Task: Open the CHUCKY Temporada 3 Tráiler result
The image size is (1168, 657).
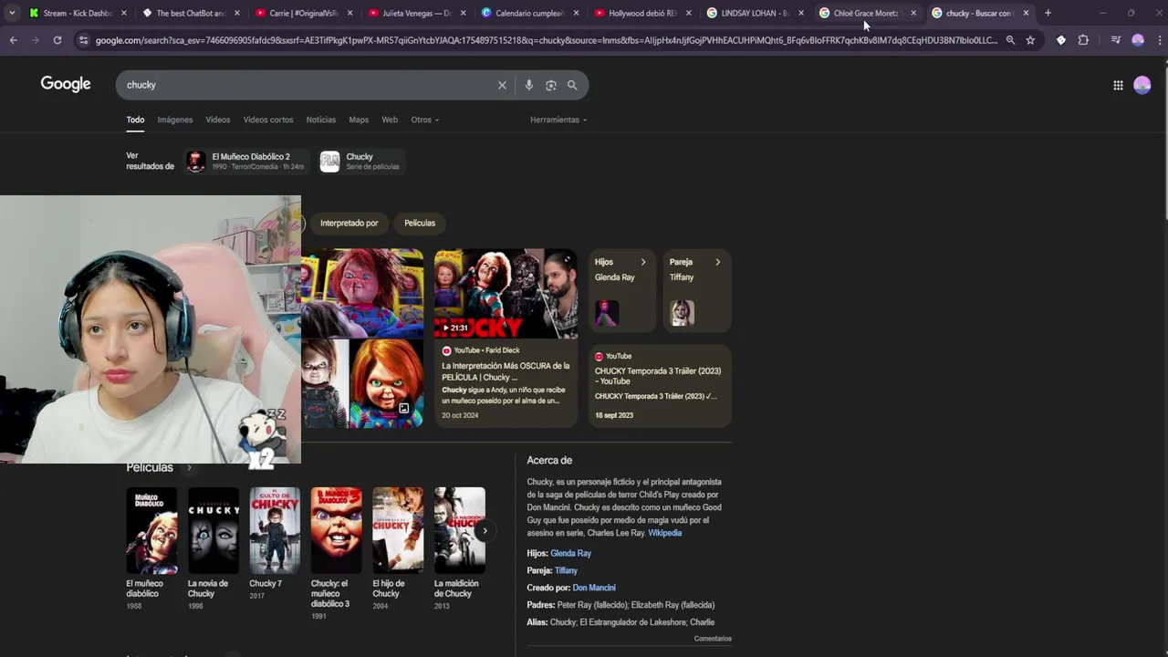Action: (x=659, y=386)
